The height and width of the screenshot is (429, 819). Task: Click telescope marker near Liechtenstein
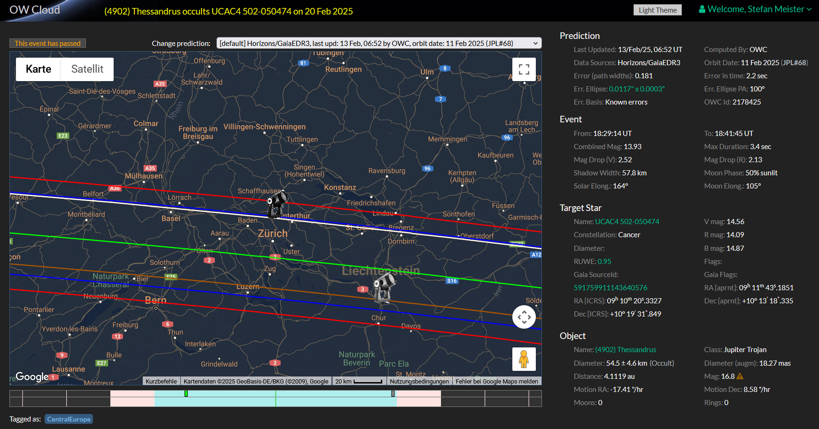tap(384, 288)
